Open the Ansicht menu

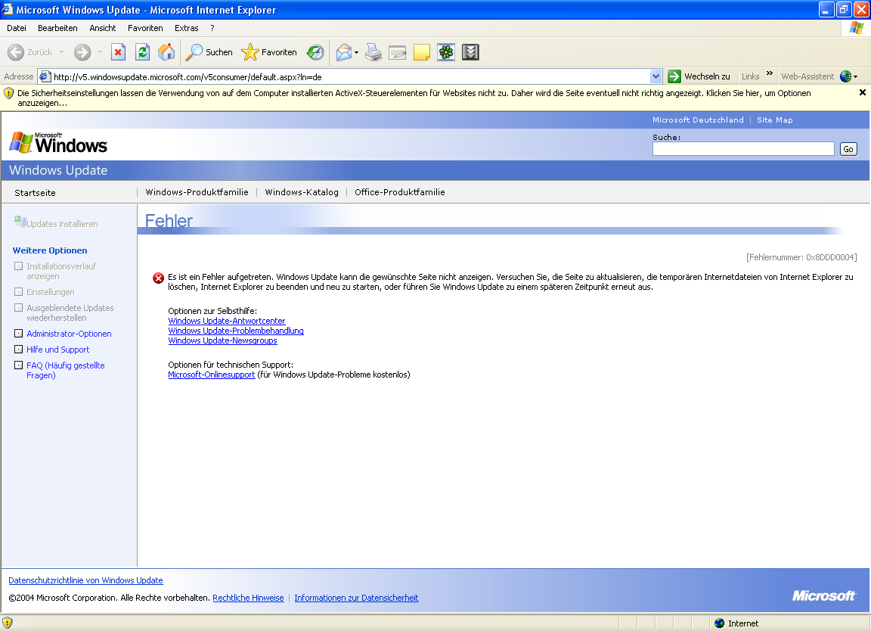(x=103, y=28)
